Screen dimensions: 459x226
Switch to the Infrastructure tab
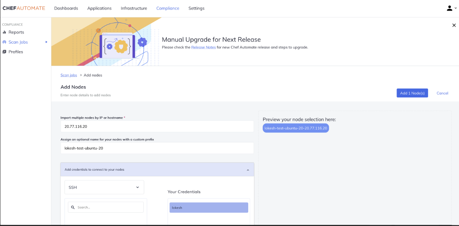(134, 8)
